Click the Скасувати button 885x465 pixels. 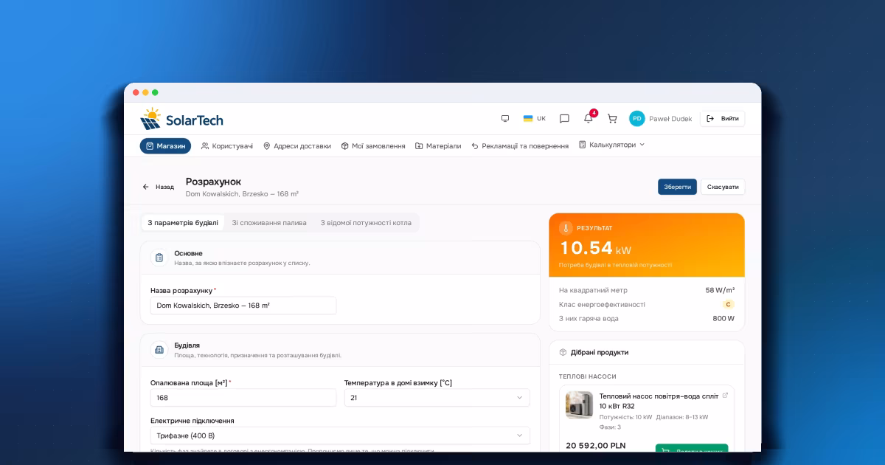[x=723, y=187]
